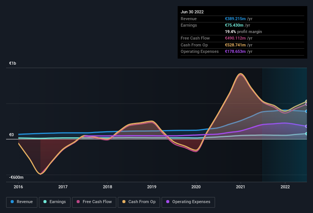Toggle Free Cash Flow series visibility
The image size is (313, 213).
coord(94,202)
